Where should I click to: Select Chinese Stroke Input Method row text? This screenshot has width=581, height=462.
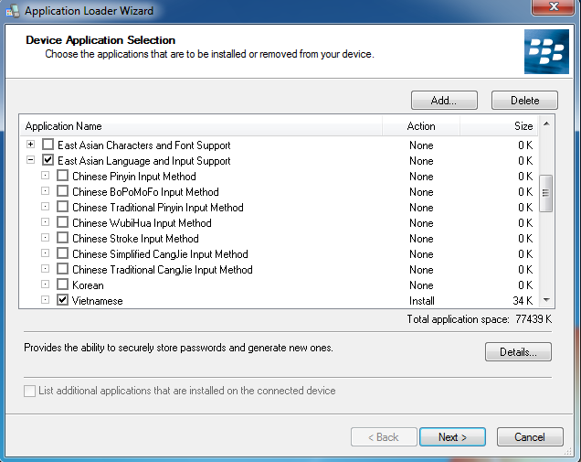(x=135, y=238)
